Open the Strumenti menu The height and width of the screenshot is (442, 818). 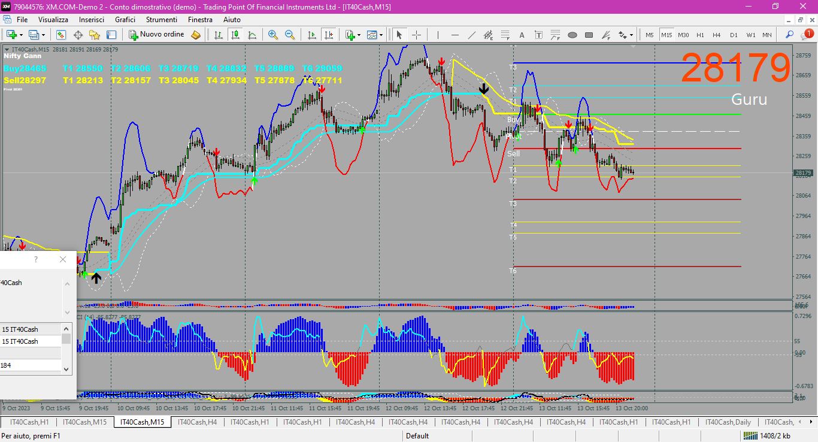tap(162, 19)
